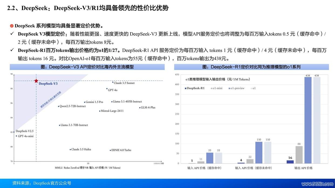Click the GPT-4o-mini data label
The image size is (335, 188).
[x=26, y=136]
